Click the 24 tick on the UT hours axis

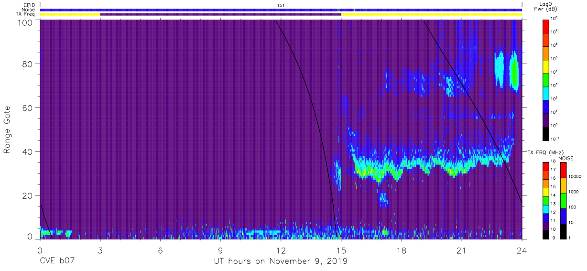(522, 250)
